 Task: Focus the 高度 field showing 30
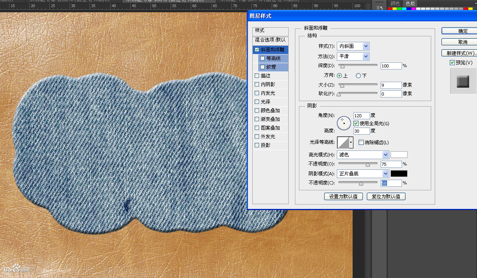click(361, 131)
